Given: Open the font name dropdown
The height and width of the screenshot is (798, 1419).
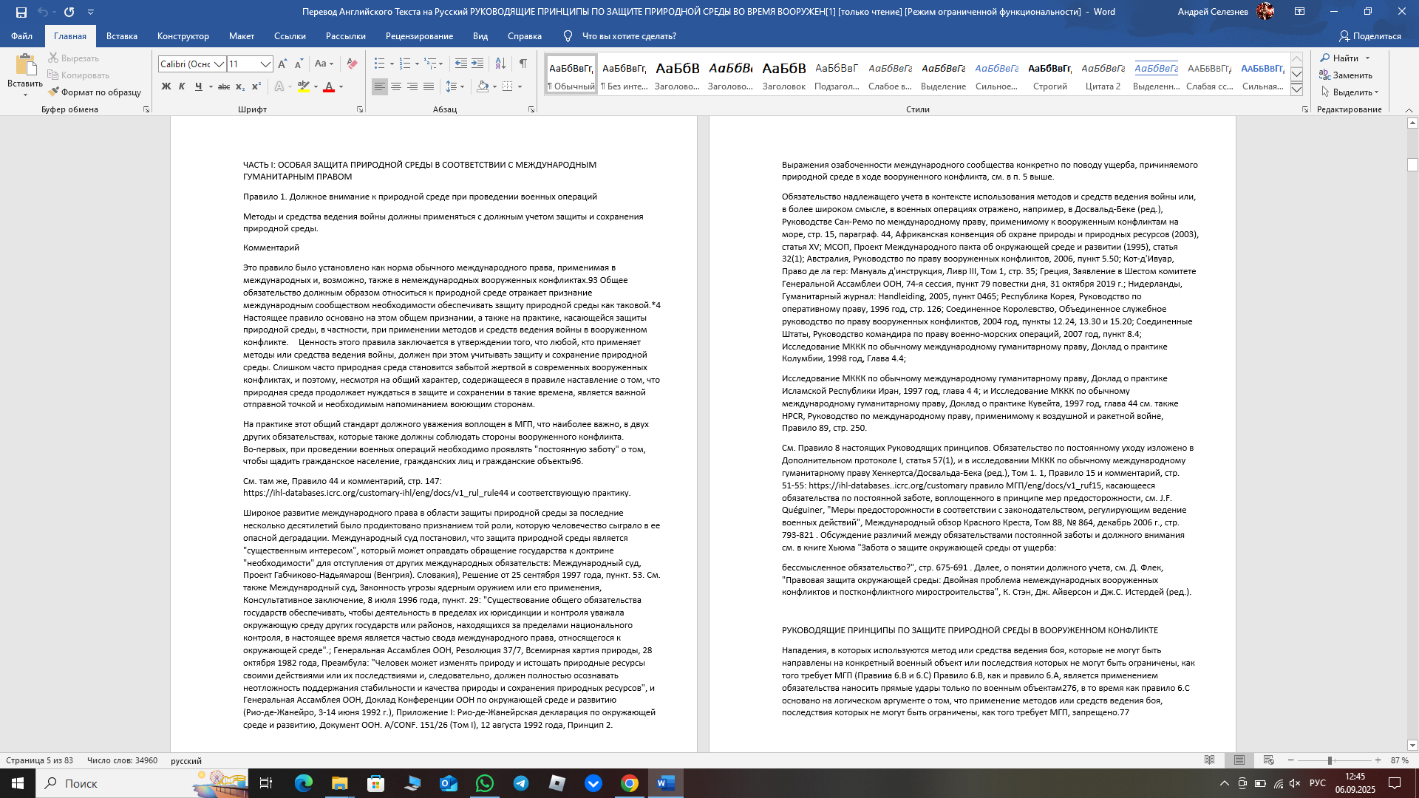Looking at the screenshot, I should (x=220, y=65).
